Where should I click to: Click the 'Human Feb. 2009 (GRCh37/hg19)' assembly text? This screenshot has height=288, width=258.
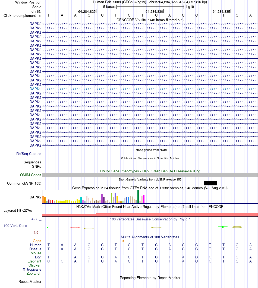click(119, 2)
